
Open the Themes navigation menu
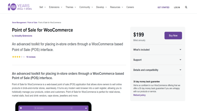point(70,7)
